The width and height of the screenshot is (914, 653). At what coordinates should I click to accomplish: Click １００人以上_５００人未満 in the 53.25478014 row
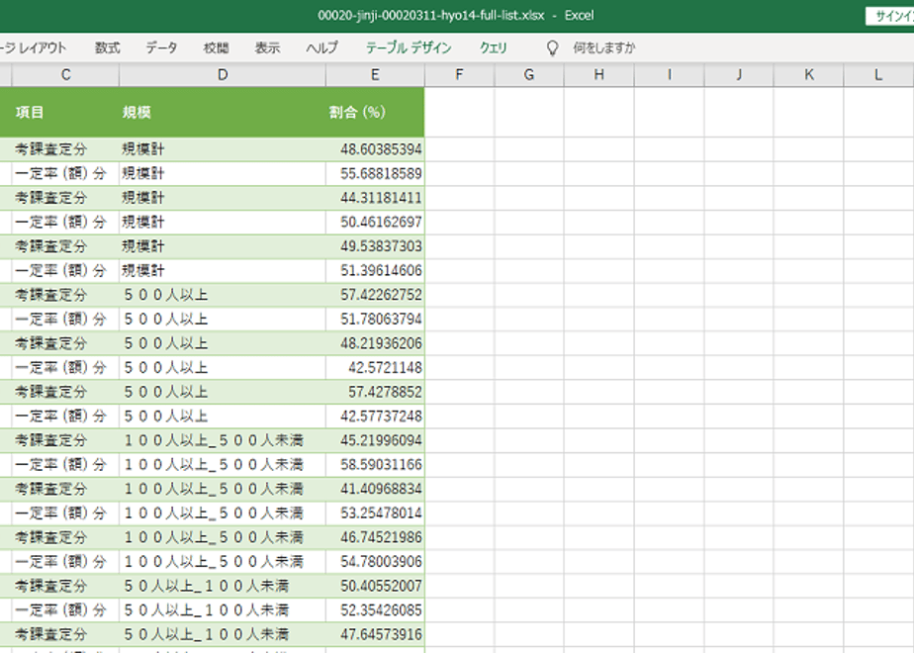point(213,513)
